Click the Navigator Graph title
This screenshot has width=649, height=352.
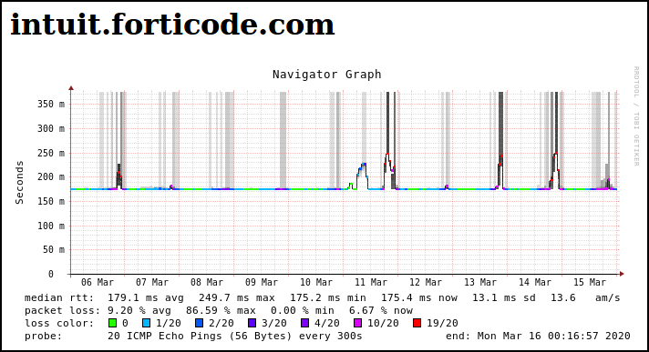coord(326,75)
